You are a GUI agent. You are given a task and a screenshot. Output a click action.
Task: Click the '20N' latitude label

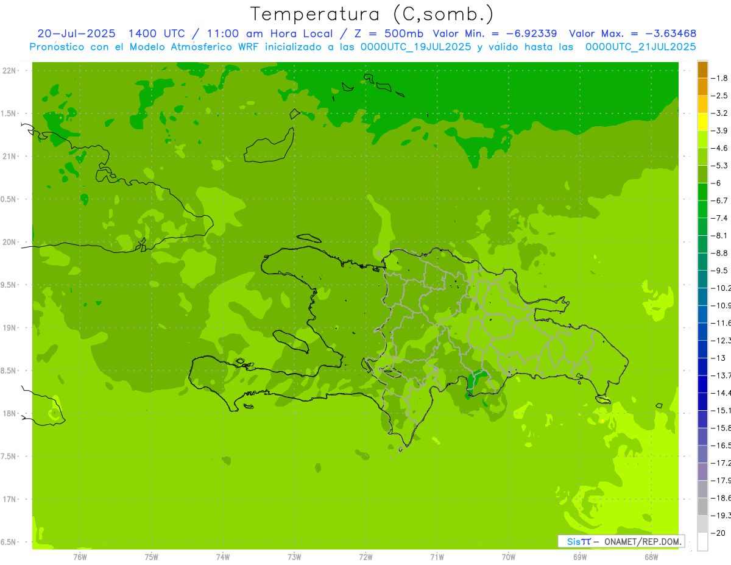9,242
